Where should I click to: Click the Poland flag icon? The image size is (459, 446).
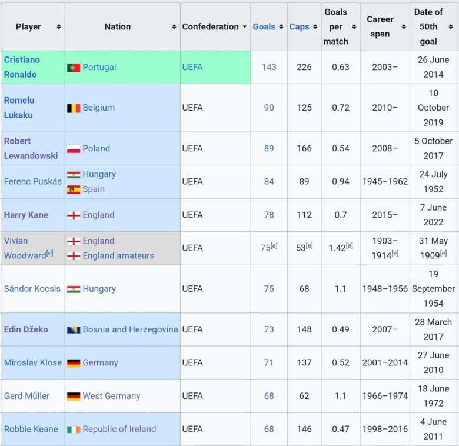[74, 149]
